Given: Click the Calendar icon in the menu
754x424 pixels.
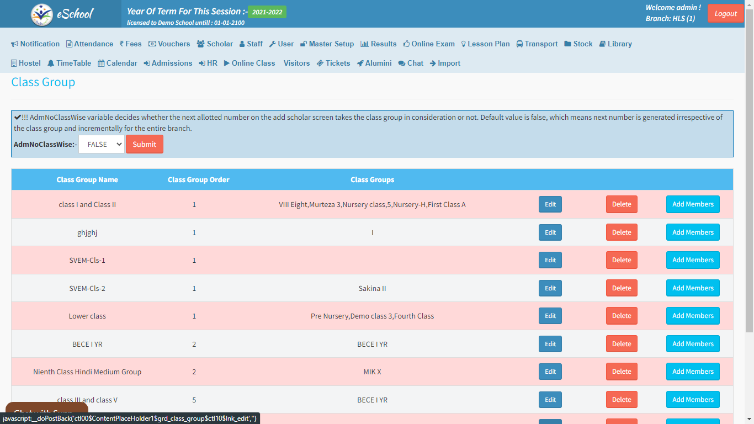Looking at the screenshot, I should coord(101,63).
